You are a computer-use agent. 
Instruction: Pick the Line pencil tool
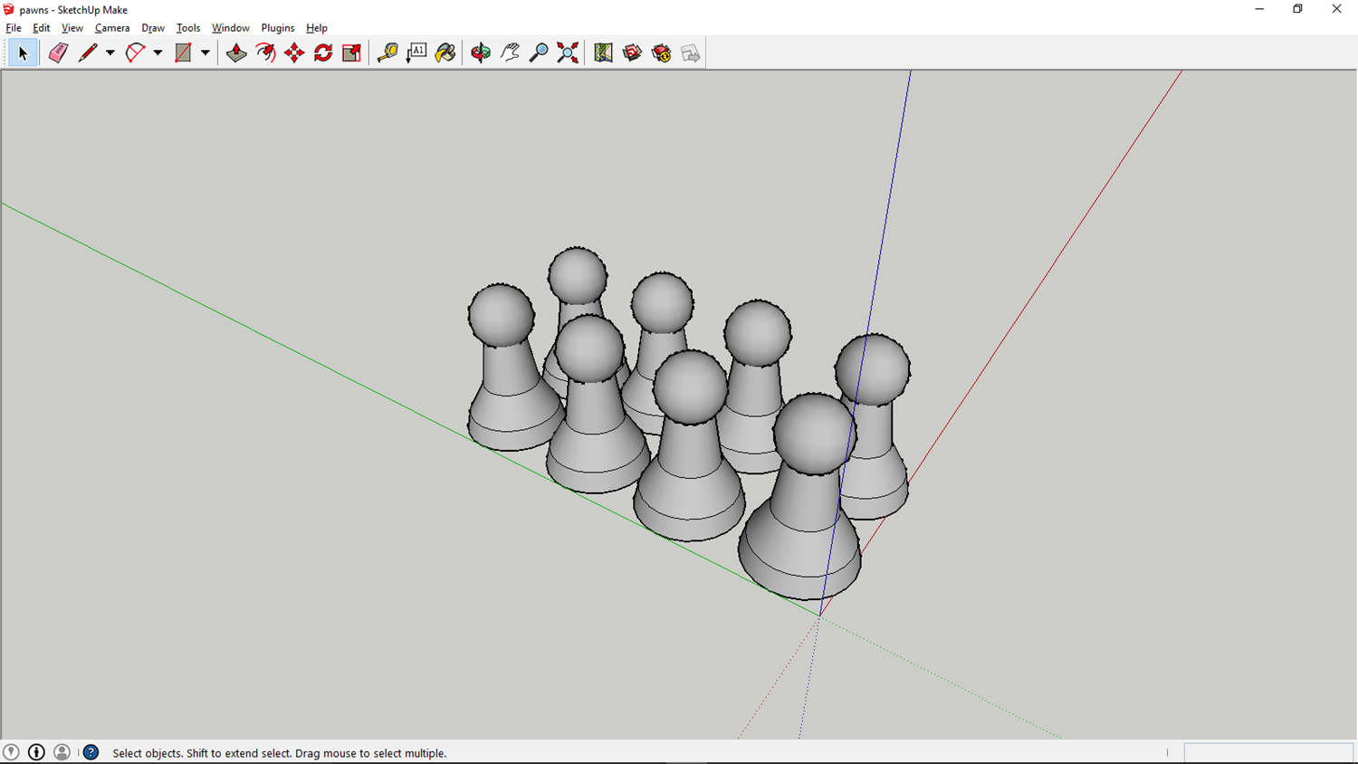pos(88,53)
